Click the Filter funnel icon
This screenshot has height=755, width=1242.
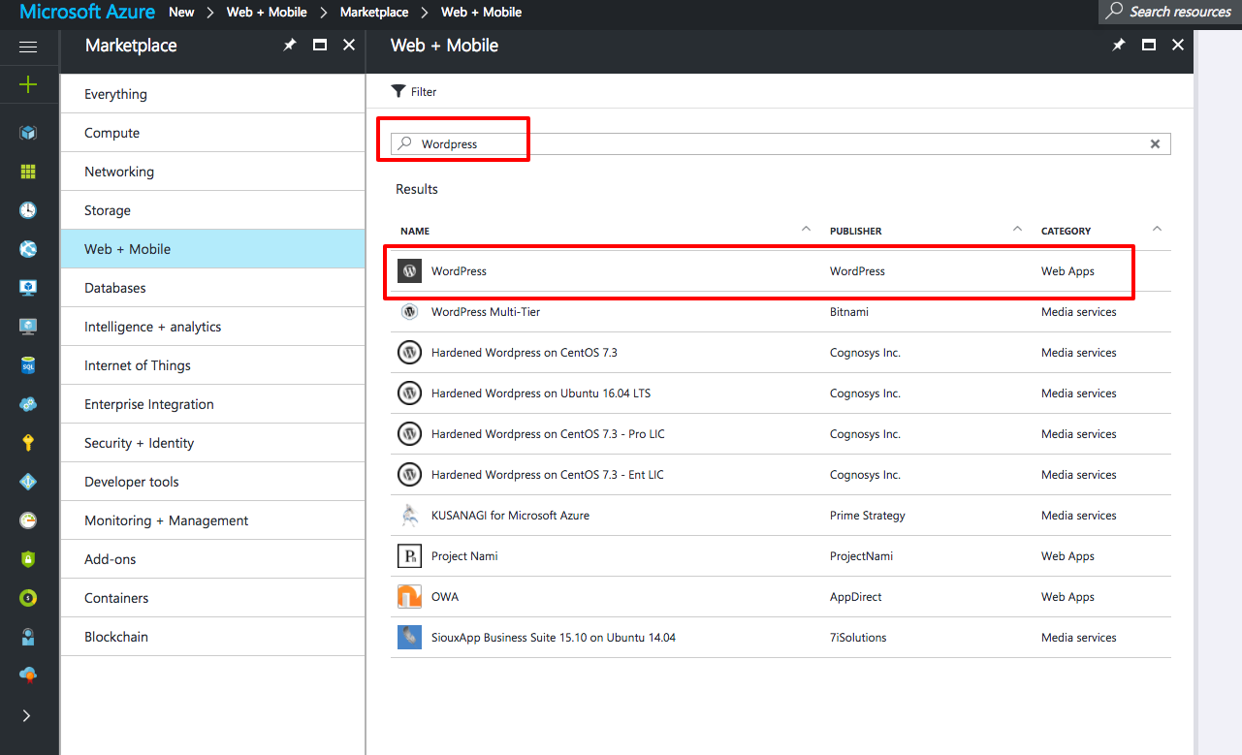tap(398, 91)
